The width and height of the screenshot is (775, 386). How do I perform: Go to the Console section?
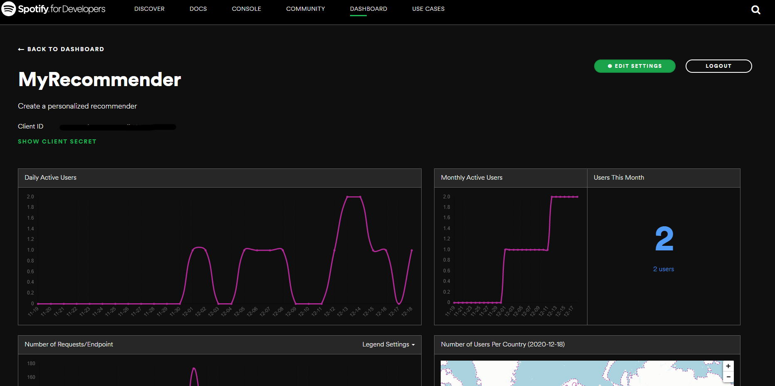click(x=246, y=9)
